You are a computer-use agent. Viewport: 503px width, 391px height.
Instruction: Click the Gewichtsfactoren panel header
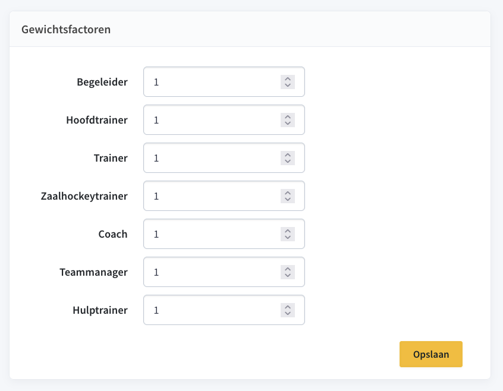[x=250, y=29]
